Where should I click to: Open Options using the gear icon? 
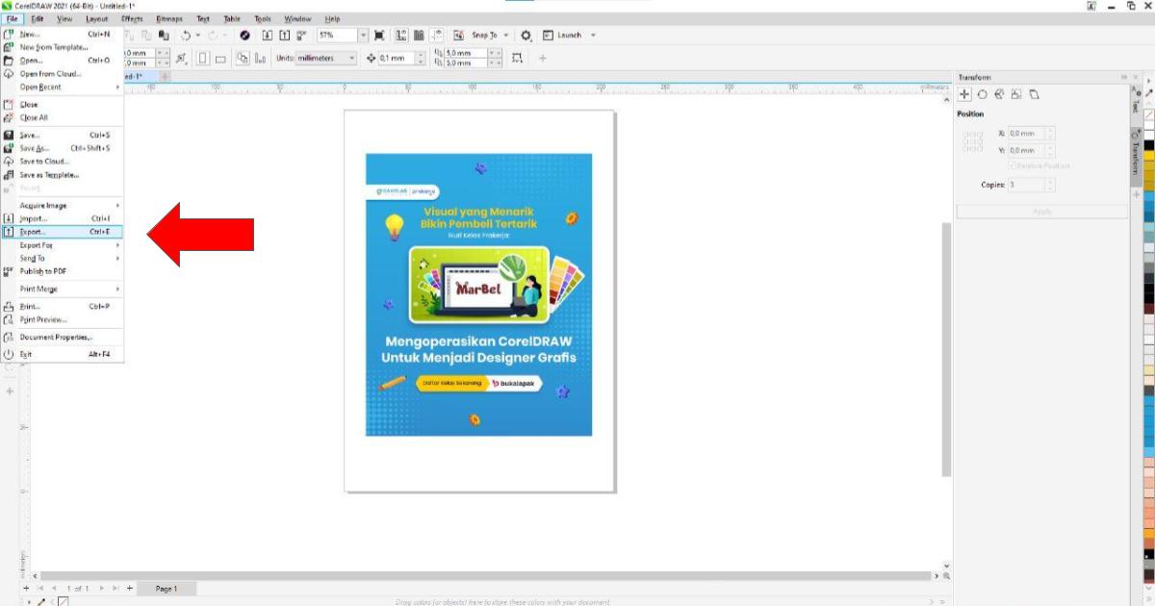tap(526, 35)
